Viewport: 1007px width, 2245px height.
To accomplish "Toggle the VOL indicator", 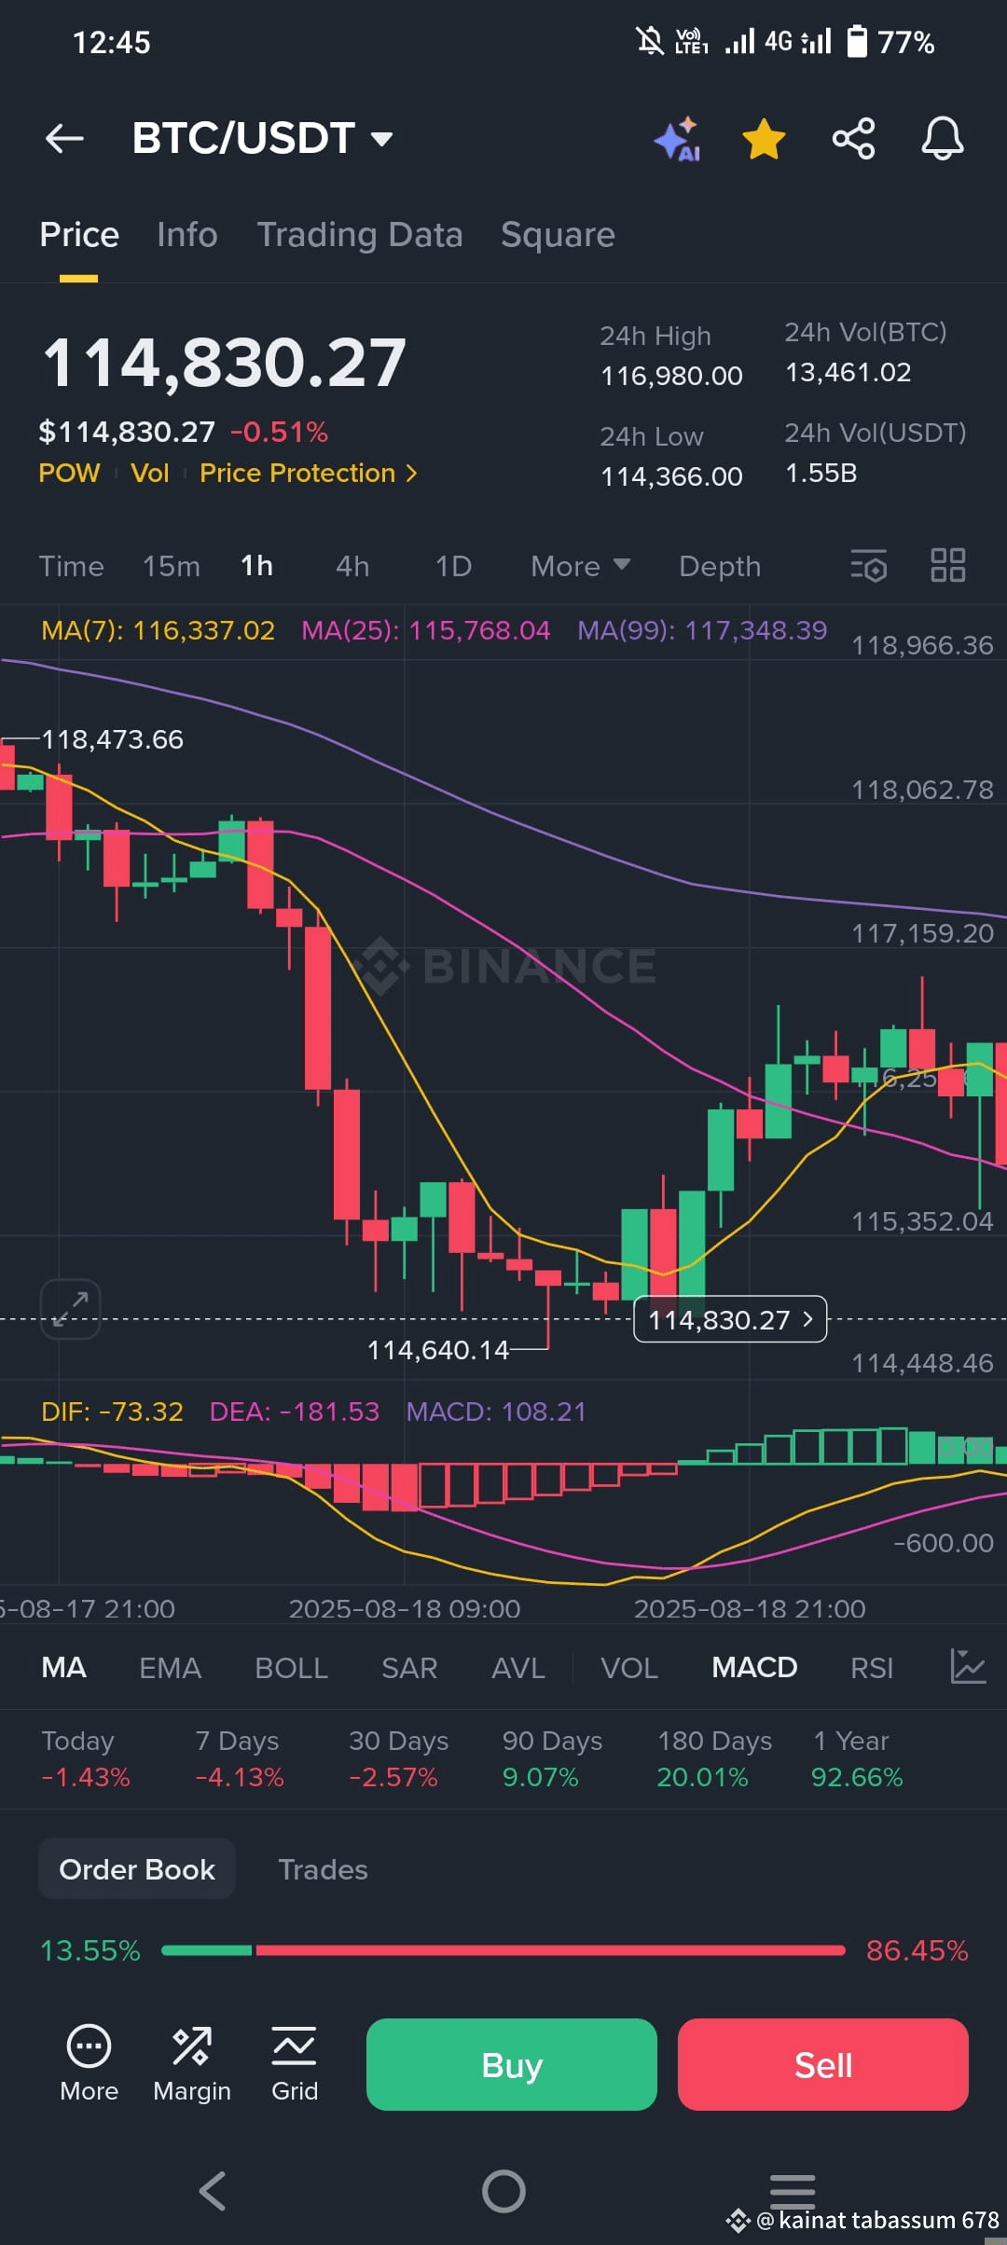I will pyautogui.click(x=629, y=1667).
